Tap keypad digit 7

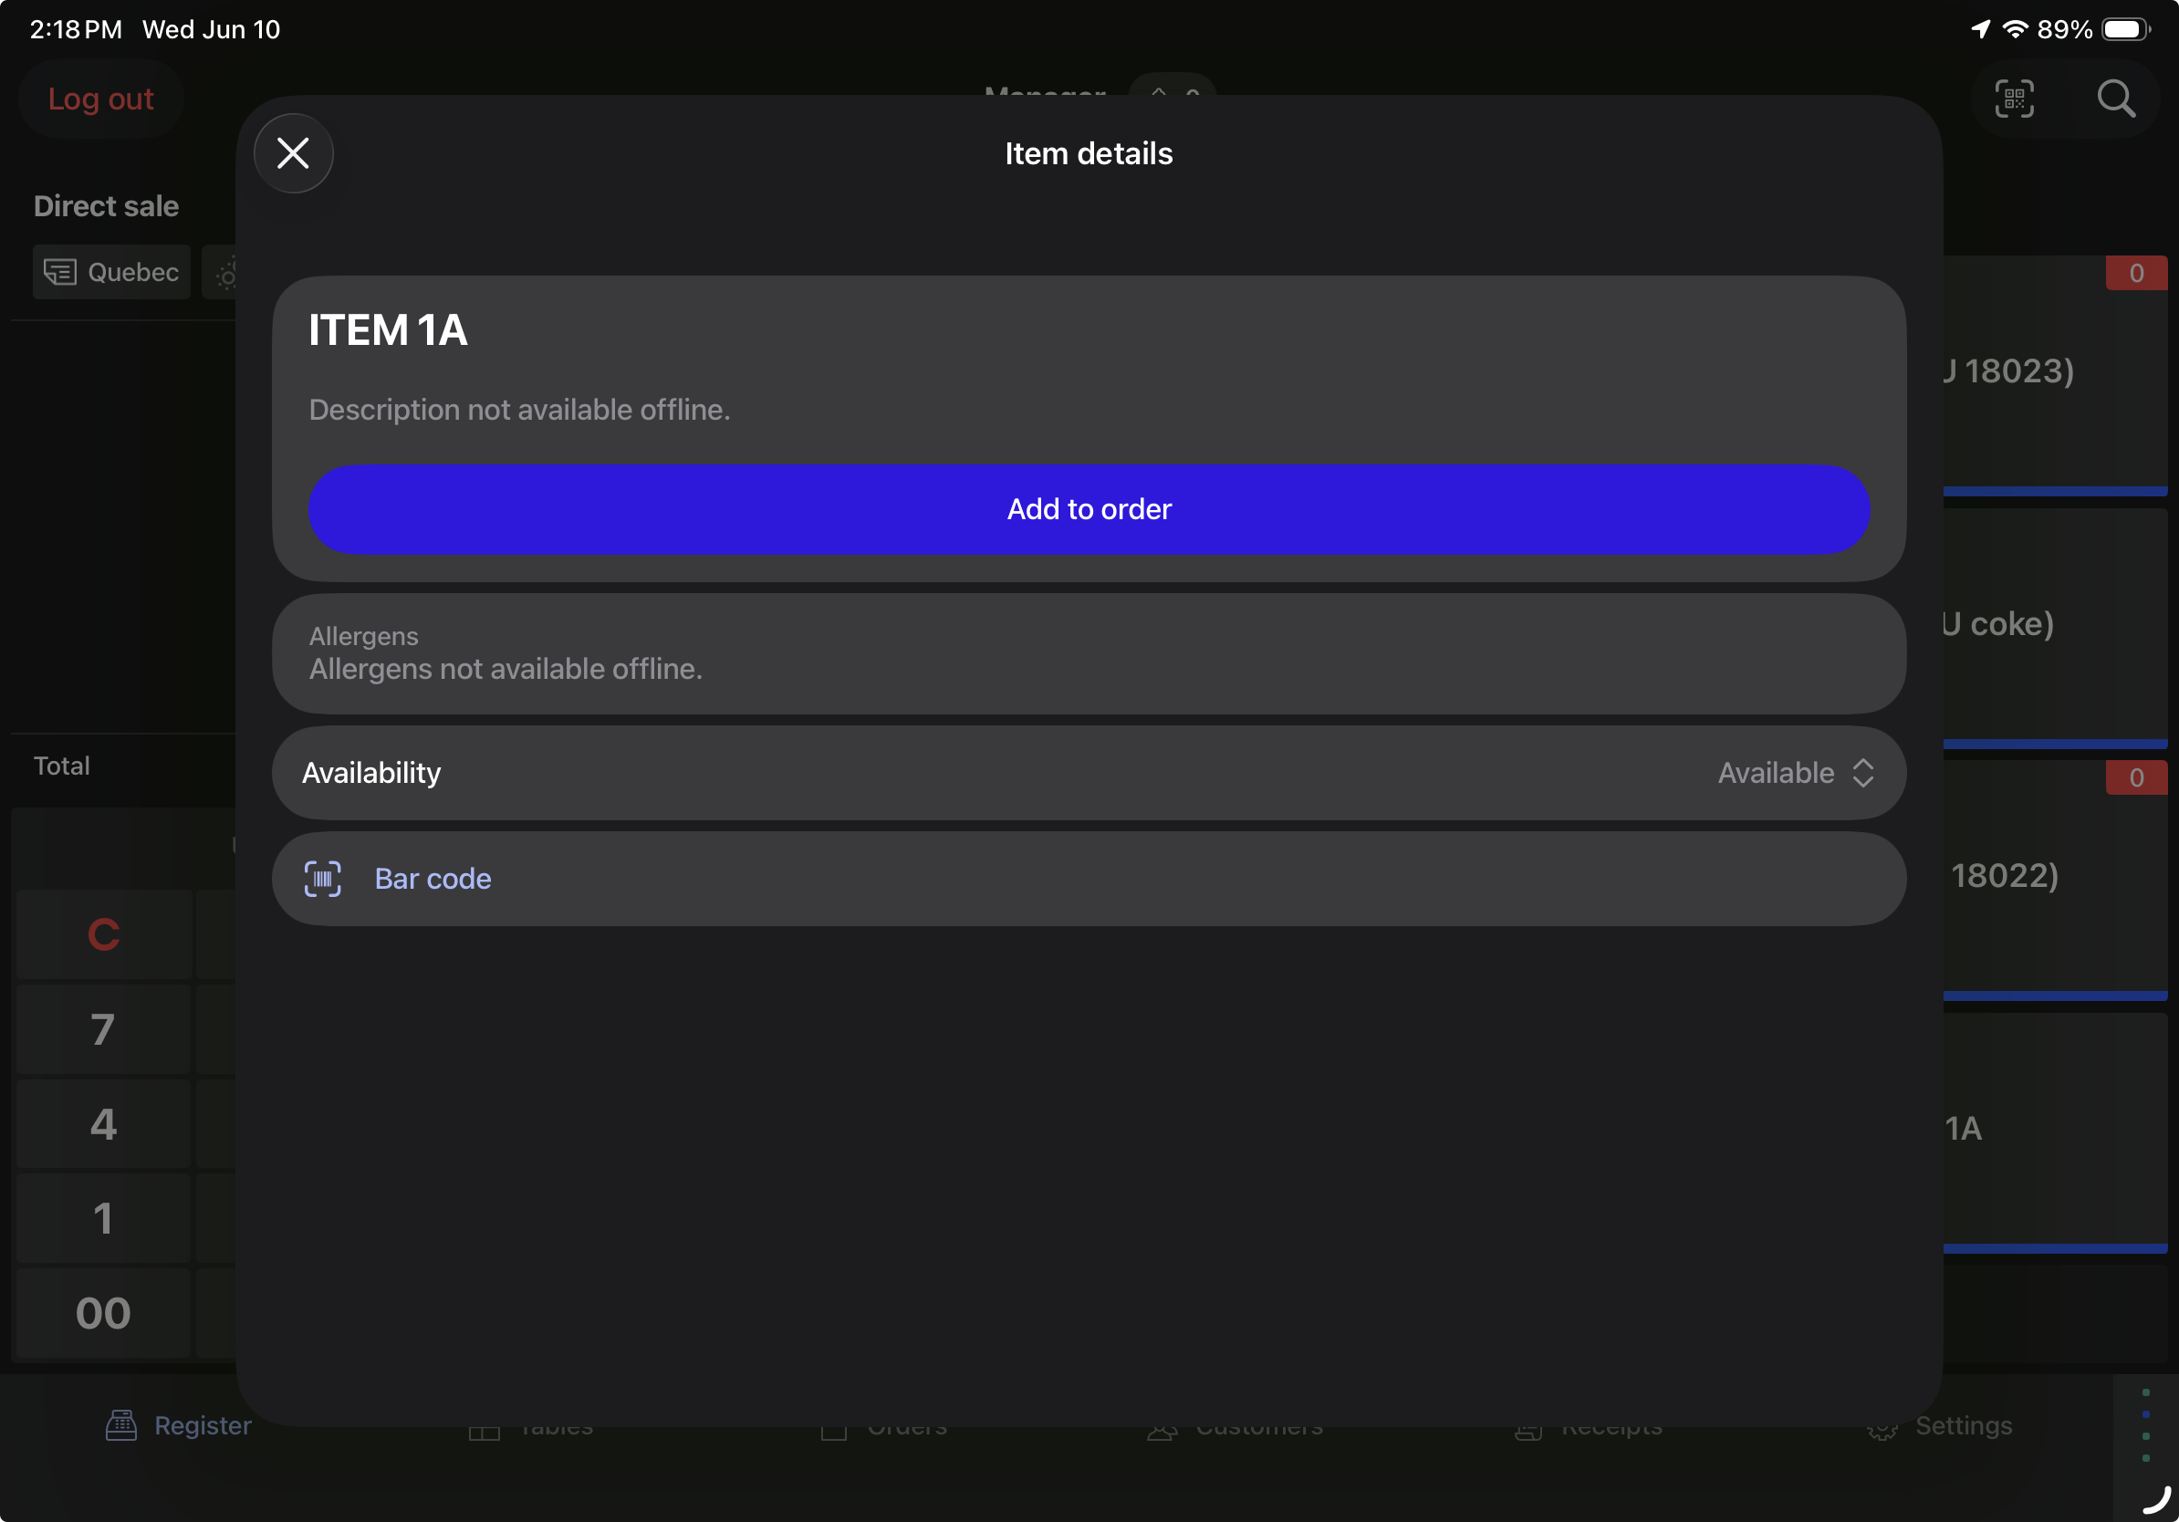(x=103, y=1029)
